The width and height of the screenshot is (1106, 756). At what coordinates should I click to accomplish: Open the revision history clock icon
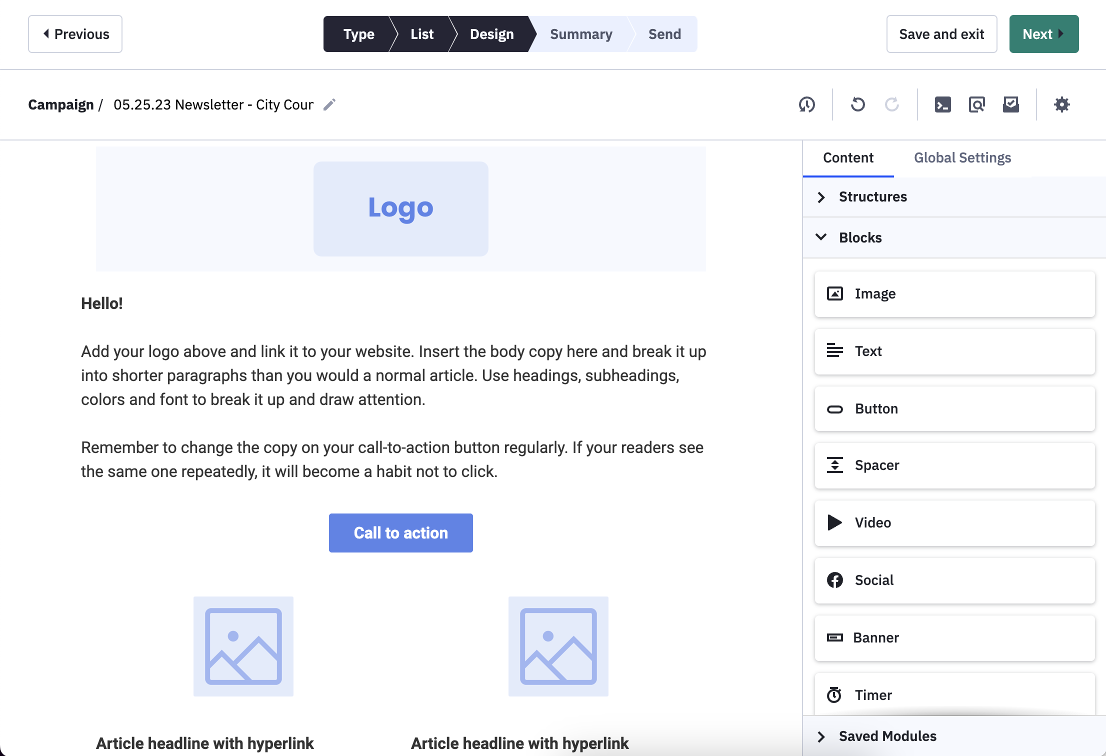coord(806,104)
